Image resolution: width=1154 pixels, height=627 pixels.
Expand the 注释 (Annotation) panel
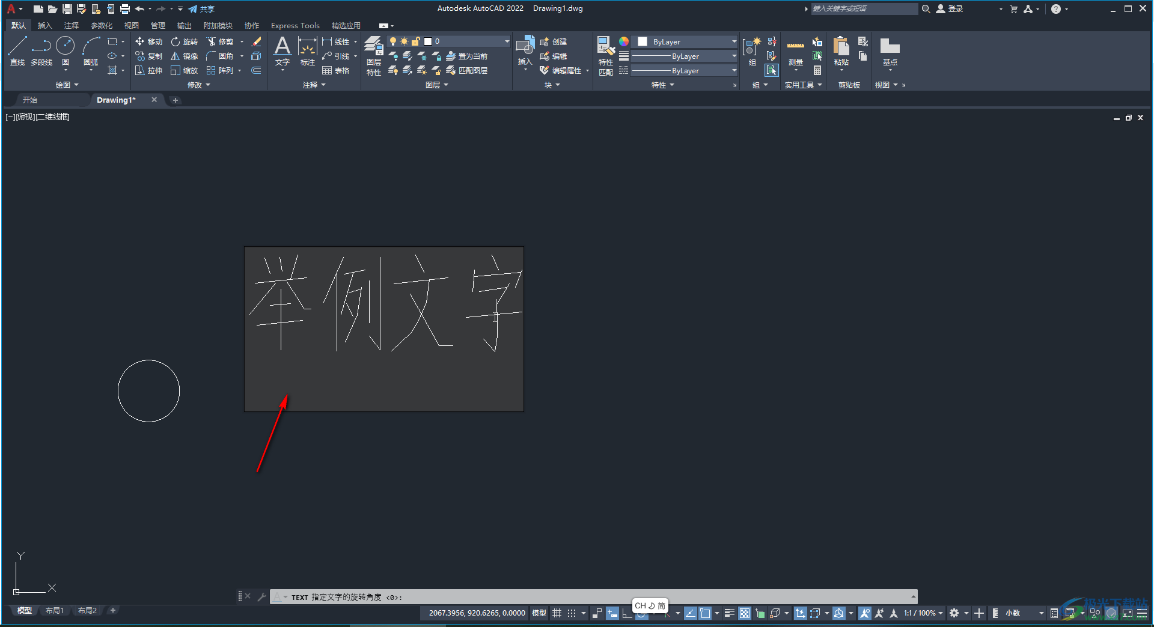[314, 85]
